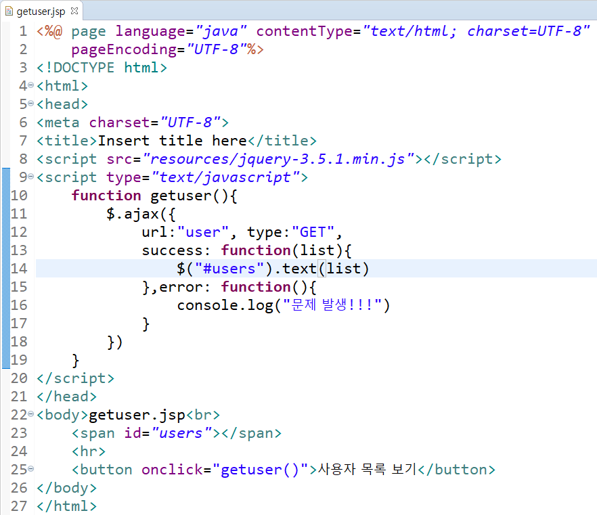Image resolution: width=597 pixels, height=515 pixels.
Task: Collapse the body fold on line 22
Action: (31, 414)
